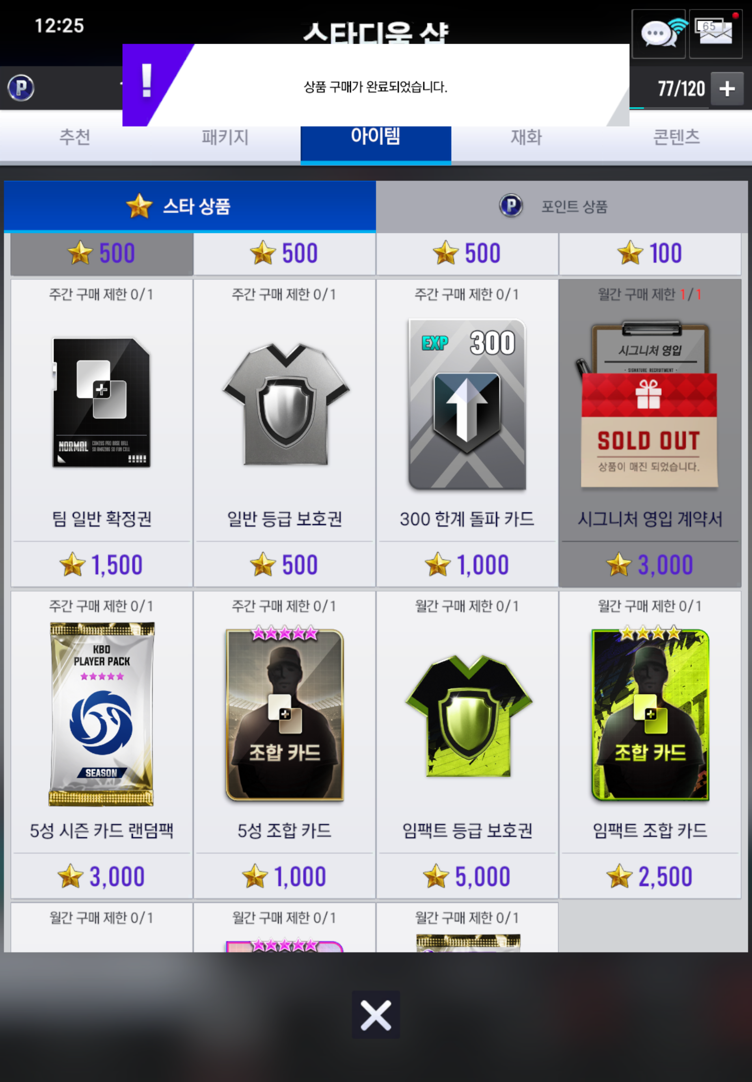
Task: Open the 재화 tab
Action: [x=526, y=138]
